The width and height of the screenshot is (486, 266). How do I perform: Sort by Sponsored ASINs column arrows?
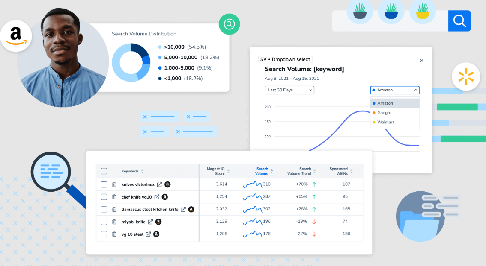click(351, 171)
